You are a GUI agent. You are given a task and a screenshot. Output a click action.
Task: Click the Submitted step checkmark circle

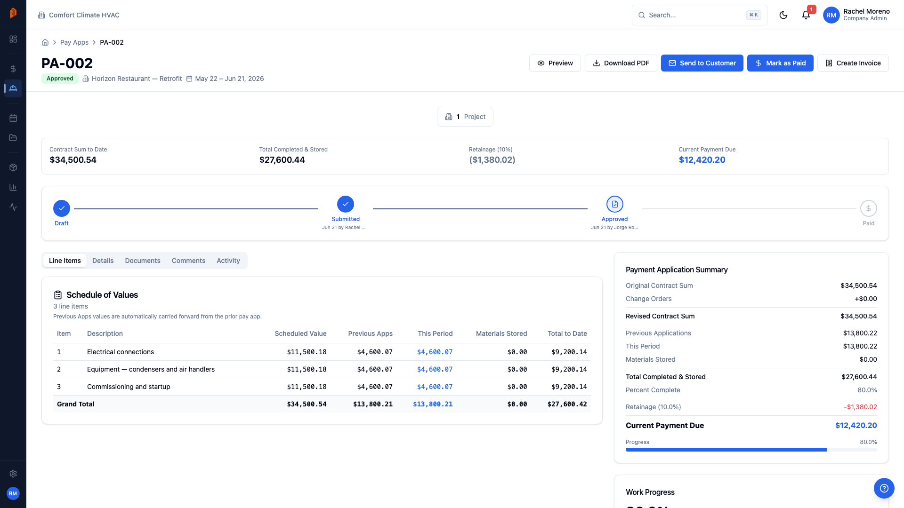pos(346,204)
